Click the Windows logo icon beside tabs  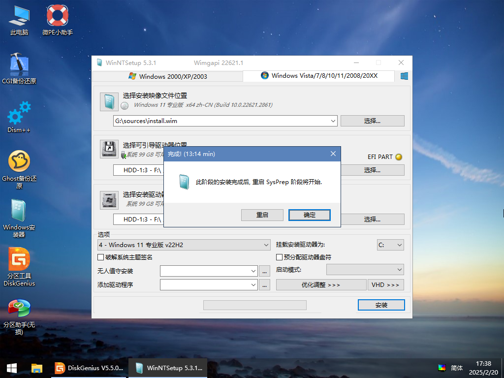404,76
